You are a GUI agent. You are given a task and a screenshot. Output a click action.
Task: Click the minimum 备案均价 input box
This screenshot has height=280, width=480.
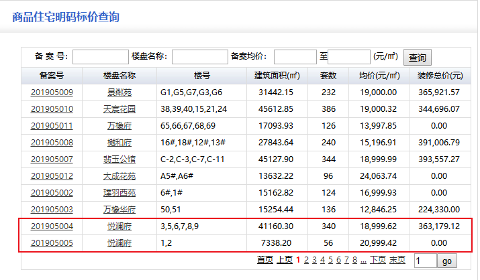pos(295,57)
